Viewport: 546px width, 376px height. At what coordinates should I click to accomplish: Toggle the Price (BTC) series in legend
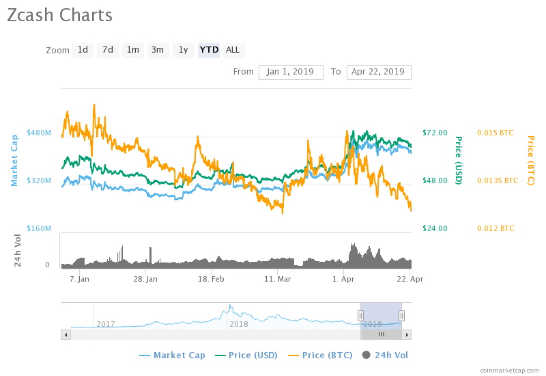(x=320, y=355)
